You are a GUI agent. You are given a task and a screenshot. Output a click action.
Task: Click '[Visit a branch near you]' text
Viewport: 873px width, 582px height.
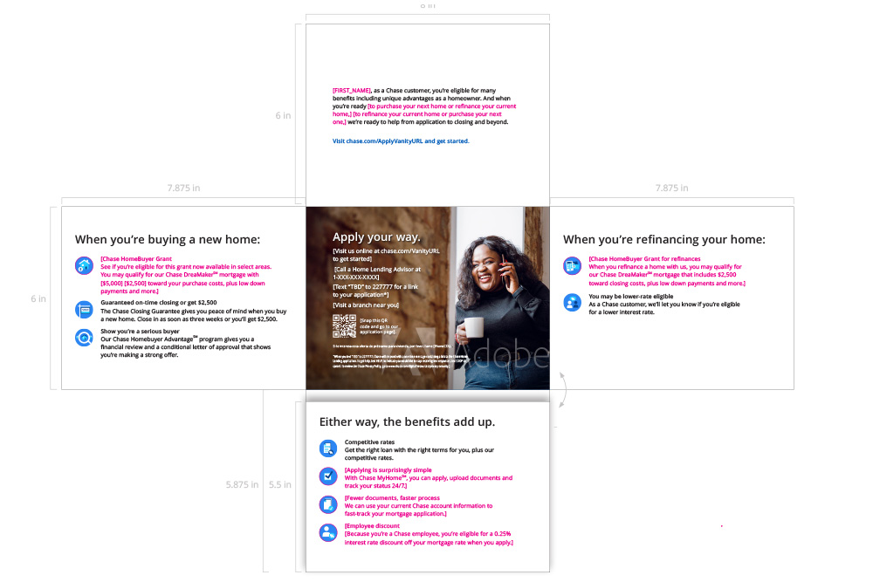tap(366, 305)
